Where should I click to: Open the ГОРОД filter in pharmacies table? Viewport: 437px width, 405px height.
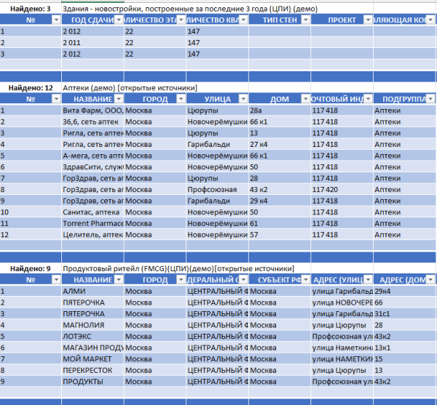[180, 99]
